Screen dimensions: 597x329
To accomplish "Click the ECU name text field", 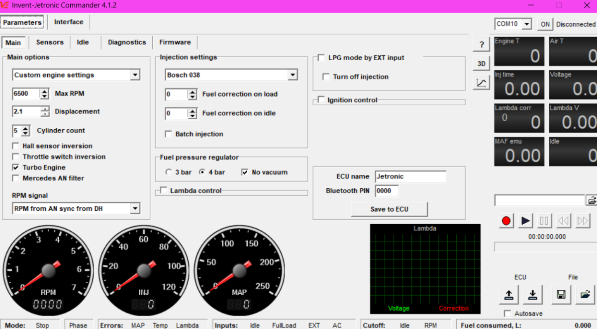I will click(x=410, y=176).
